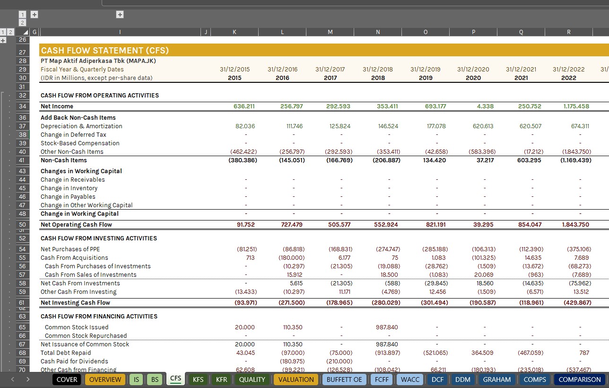
Task: Select the COMPARISON sheet tab
Action: click(580, 379)
